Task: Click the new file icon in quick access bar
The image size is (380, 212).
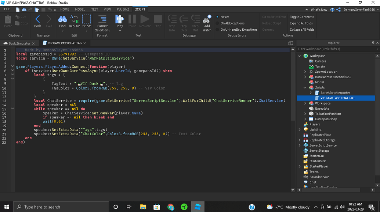Action: pyautogui.click(x=18, y=10)
